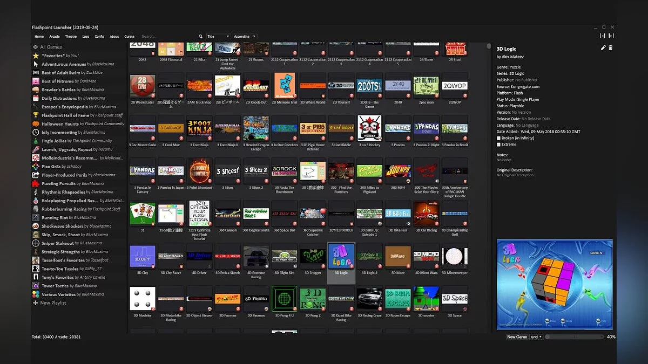Open the Grid layout dropdown
The height and width of the screenshot is (364, 648).
pos(536,336)
